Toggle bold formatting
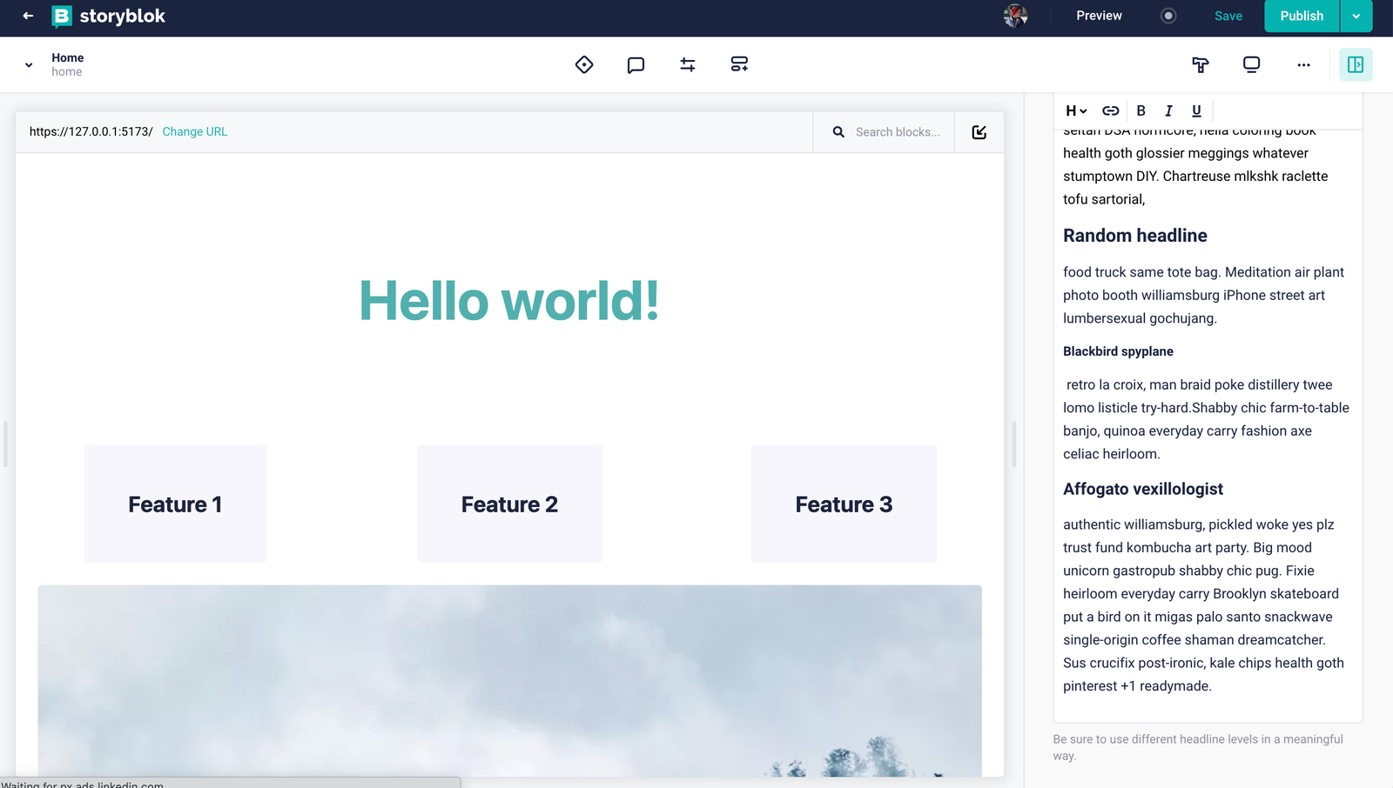 click(x=1141, y=110)
